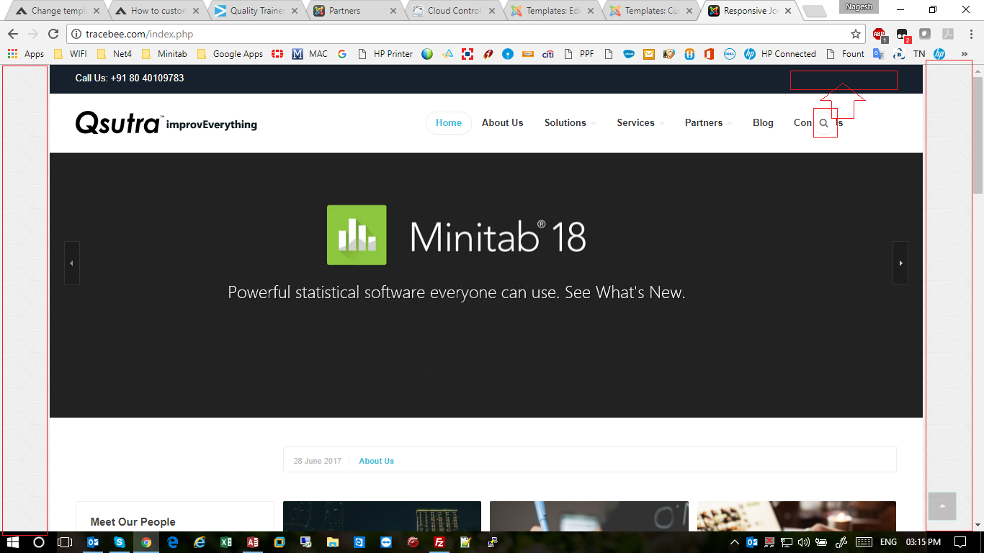Open the Windows Start menu
This screenshot has height=553, width=984.
coord(13,542)
